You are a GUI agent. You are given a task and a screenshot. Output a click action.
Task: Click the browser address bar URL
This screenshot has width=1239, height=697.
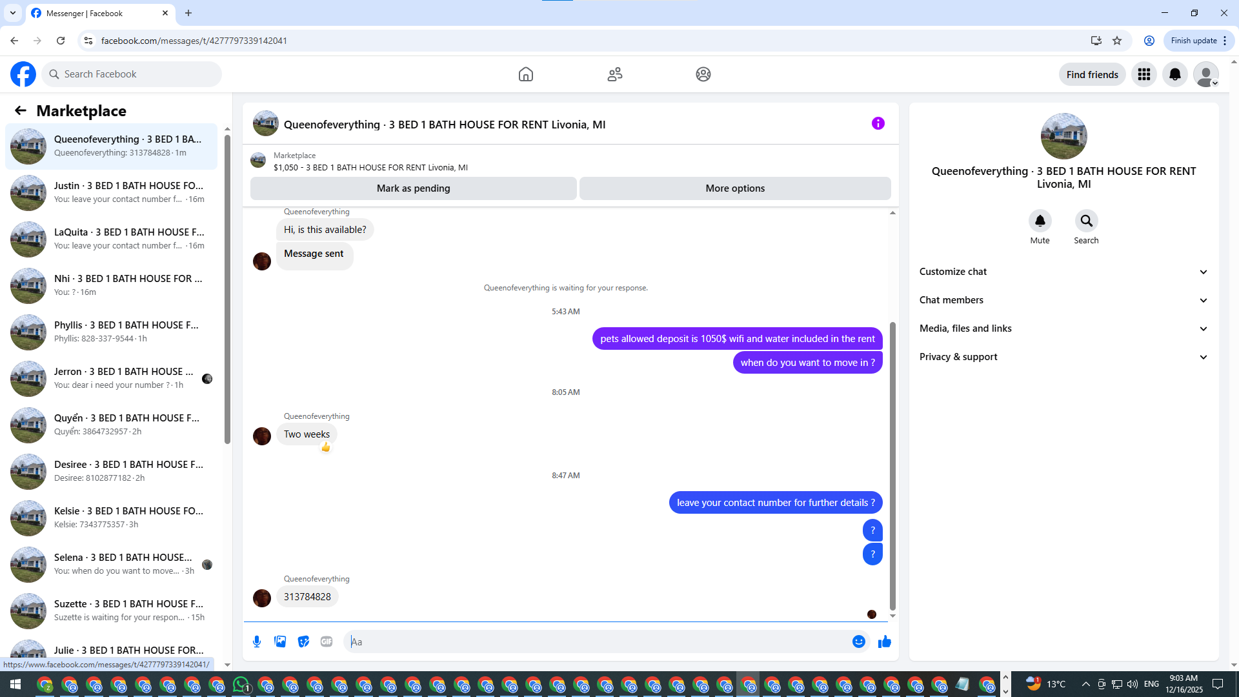[194, 41]
